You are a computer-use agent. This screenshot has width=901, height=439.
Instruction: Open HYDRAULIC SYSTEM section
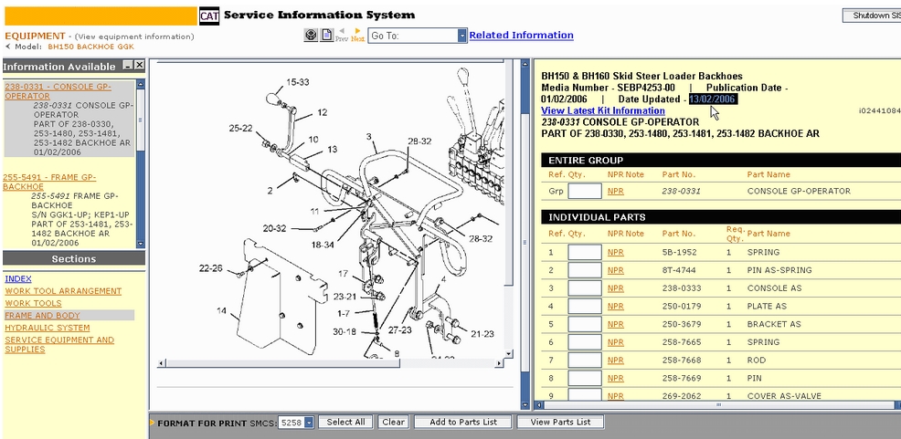(48, 328)
